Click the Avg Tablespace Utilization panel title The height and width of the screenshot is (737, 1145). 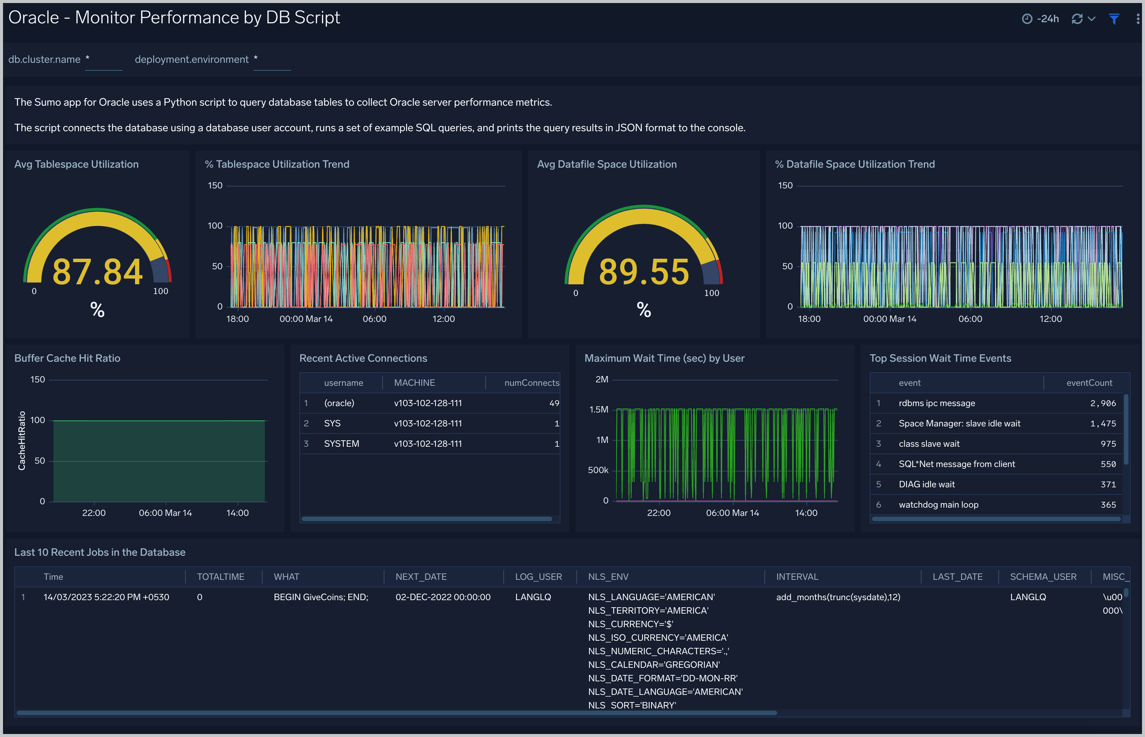click(x=76, y=164)
